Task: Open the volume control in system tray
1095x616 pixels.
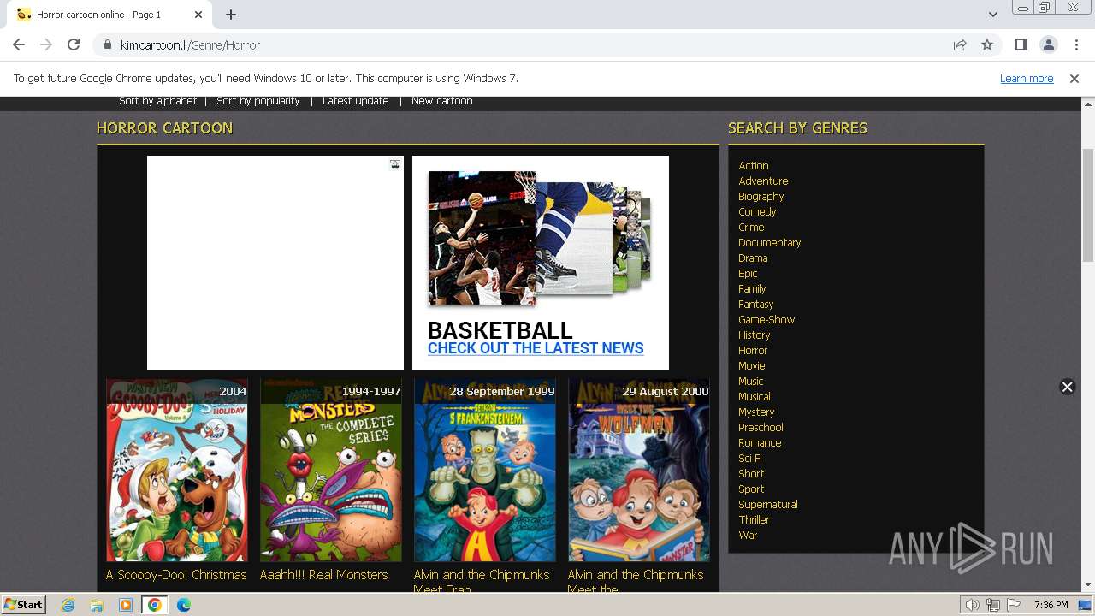Action: (x=973, y=605)
